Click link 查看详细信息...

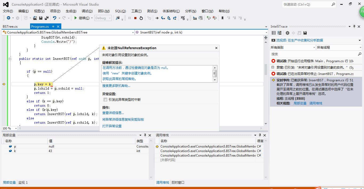(113, 113)
